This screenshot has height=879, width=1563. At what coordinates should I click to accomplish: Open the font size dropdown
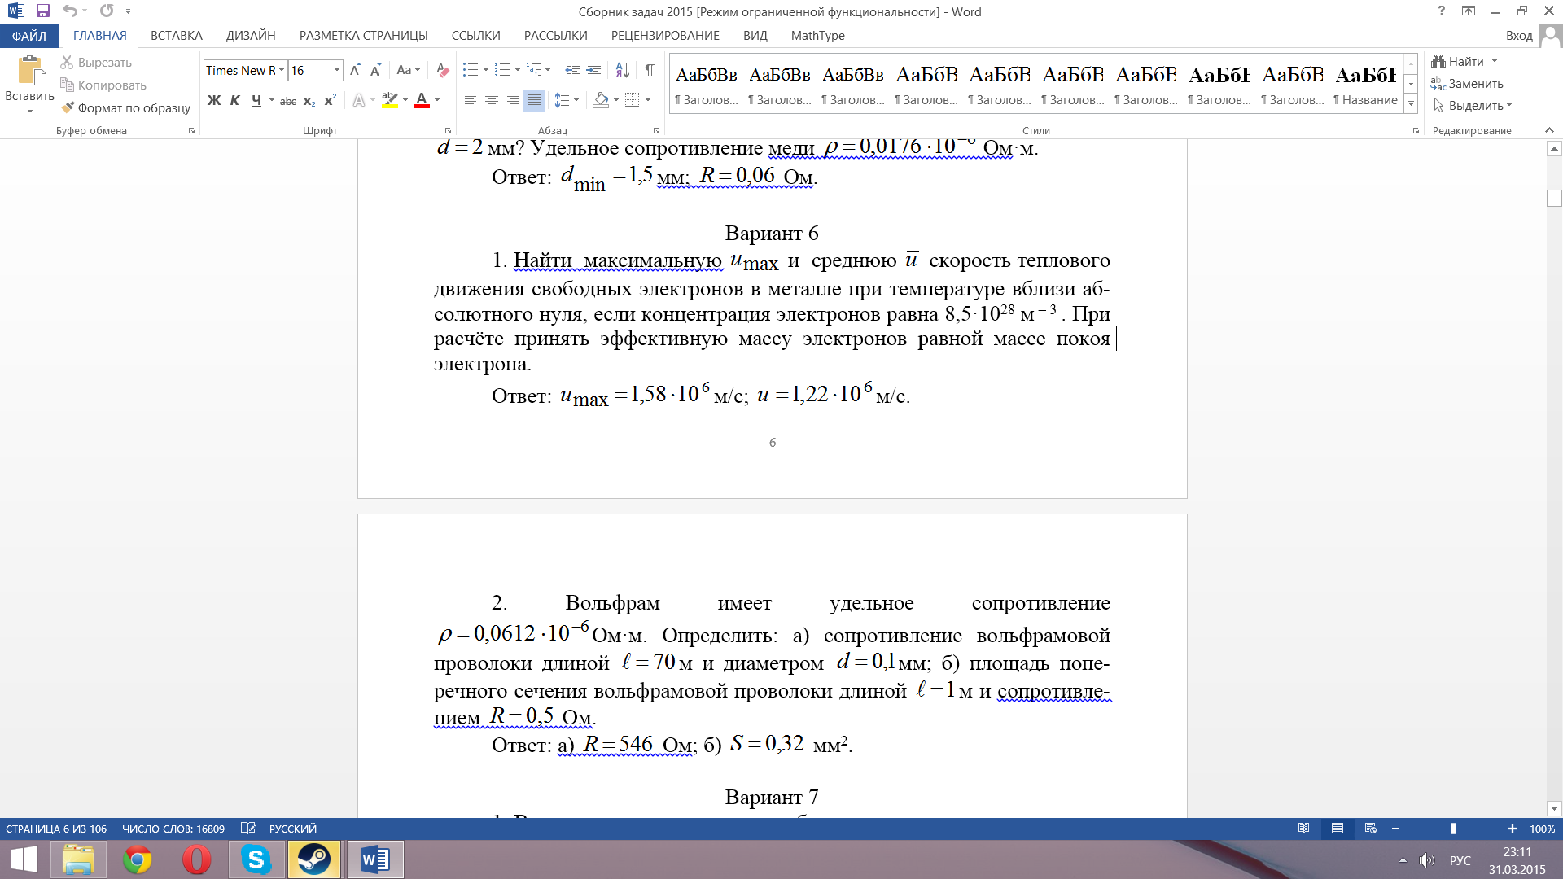[336, 71]
